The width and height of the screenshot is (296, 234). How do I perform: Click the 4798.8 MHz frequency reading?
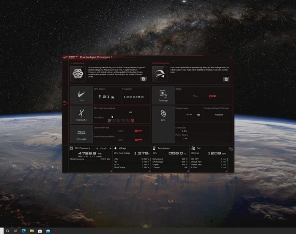point(90,153)
